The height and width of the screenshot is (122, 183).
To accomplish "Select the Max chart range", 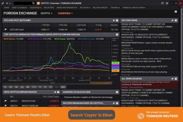I will [63, 87].
